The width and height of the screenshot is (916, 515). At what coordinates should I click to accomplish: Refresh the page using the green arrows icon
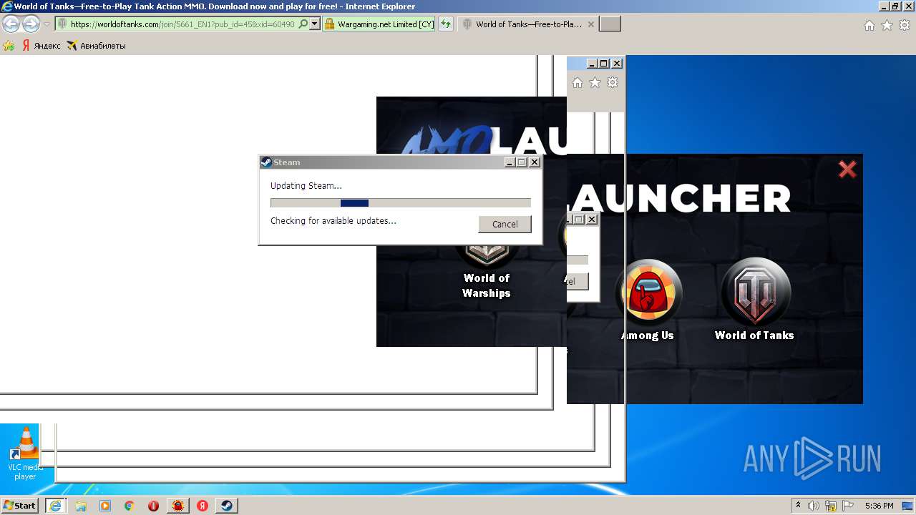[x=446, y=24]
